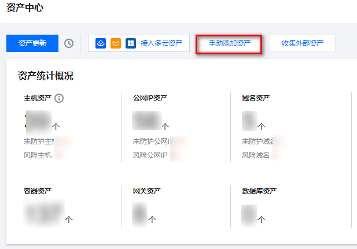Click the 手动添加资产 button
The width and height of the screenshot is (357, 249).
[x=229, y=43]
